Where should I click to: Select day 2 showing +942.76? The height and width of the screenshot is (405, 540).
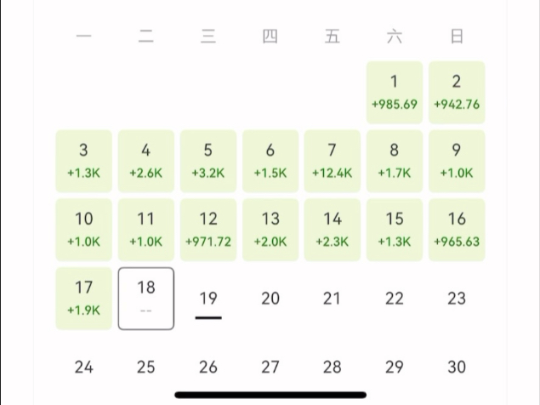(x=457, y=92)
